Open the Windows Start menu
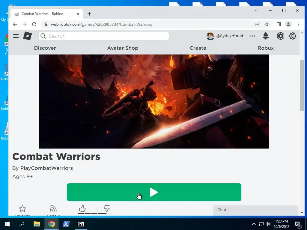The width and height of the screenshot is (307, 230). click(x=7, y=224)
